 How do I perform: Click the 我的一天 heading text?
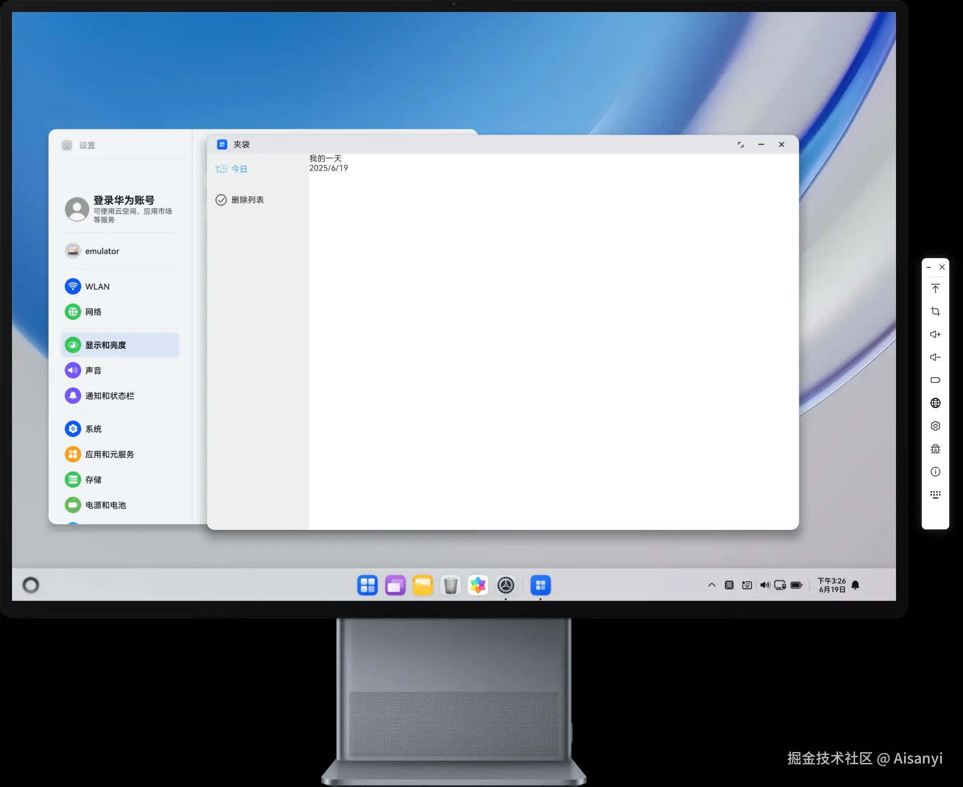tap(325, 159)
